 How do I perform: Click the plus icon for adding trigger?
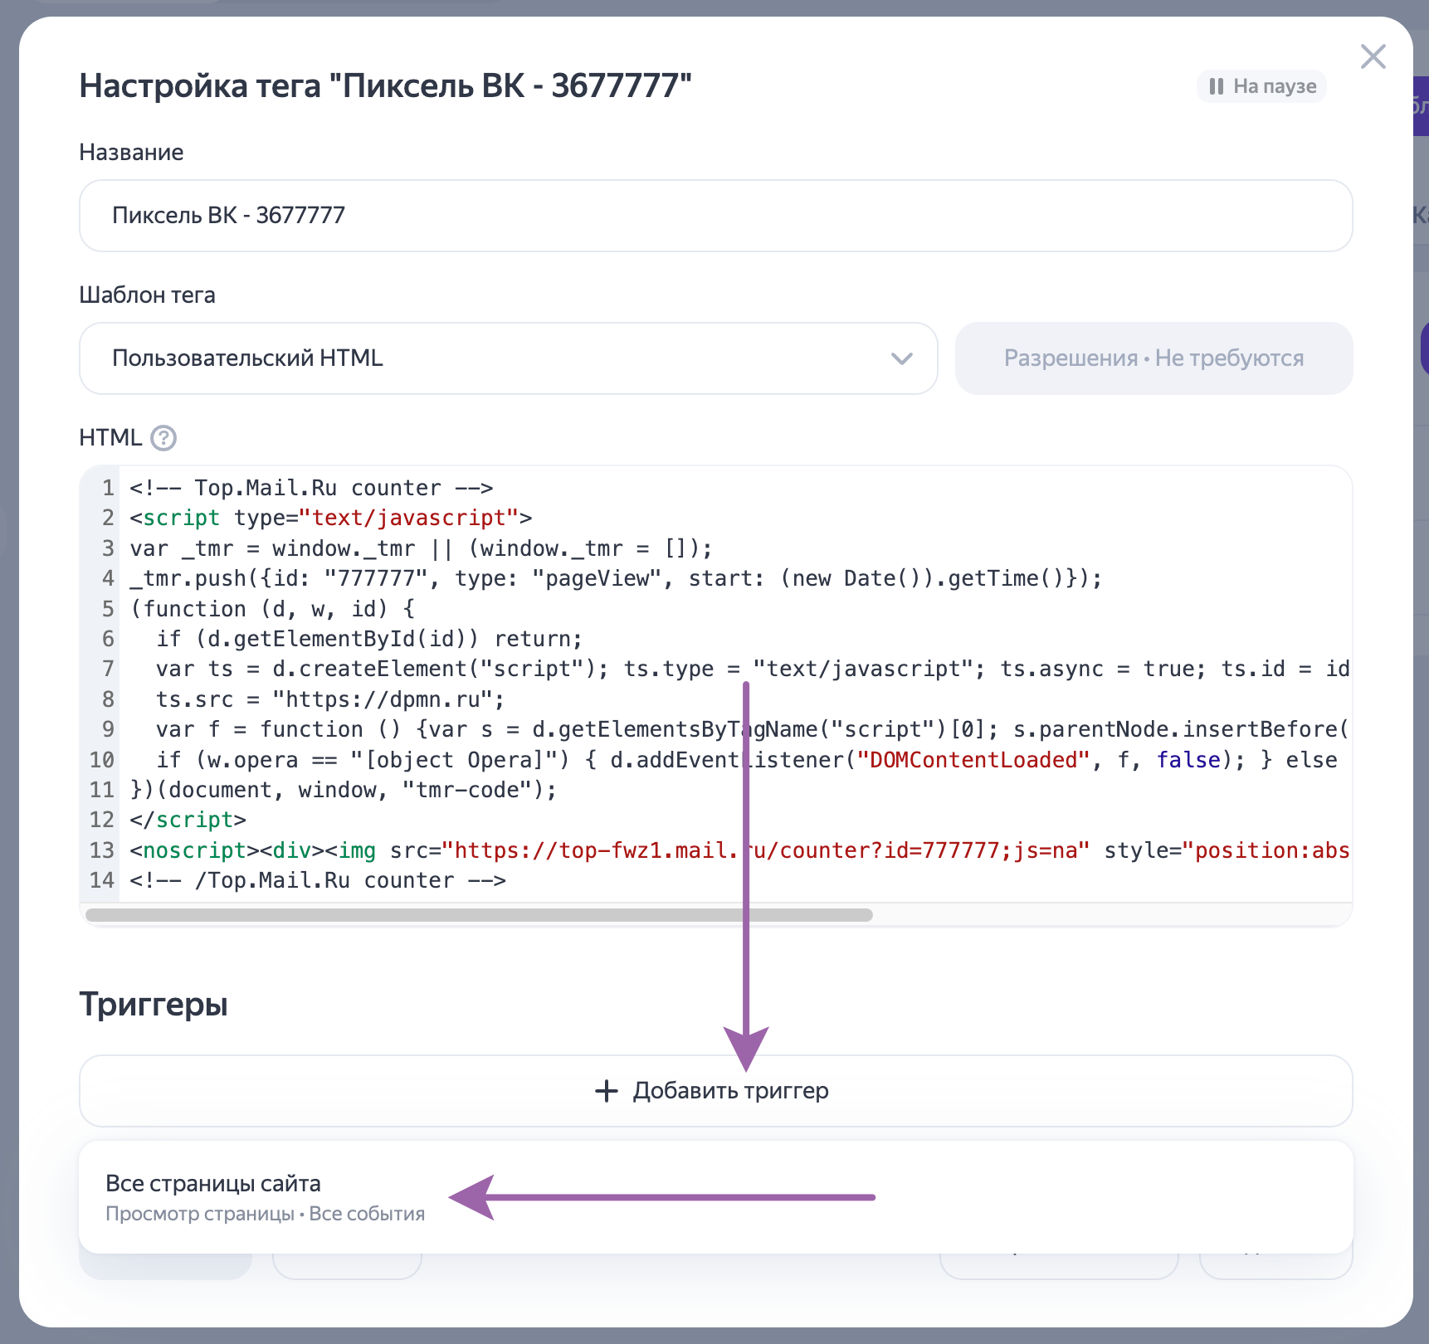pos(607,1091)
